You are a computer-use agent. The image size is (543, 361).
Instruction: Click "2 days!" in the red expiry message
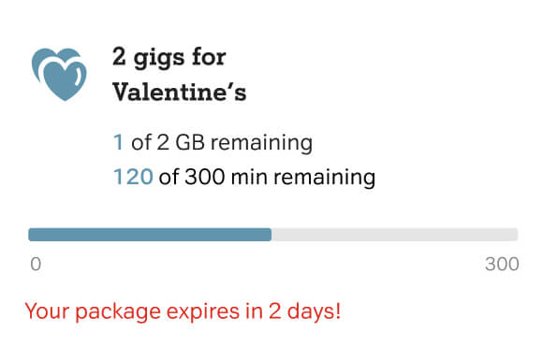click(x=305, y=311)
